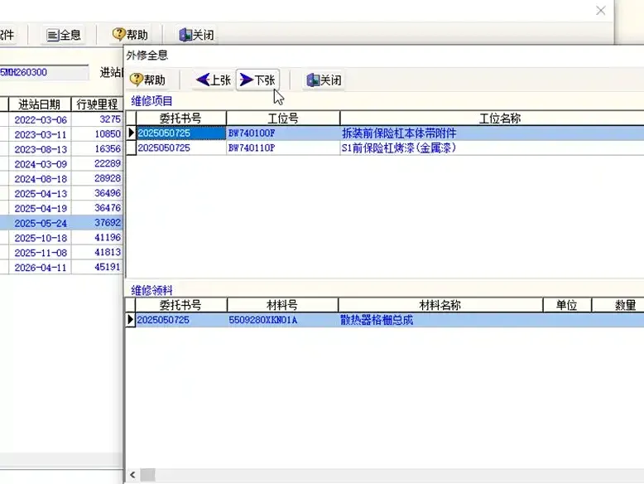Click the horizontal scrollbar left arrow

pos(132,475)
